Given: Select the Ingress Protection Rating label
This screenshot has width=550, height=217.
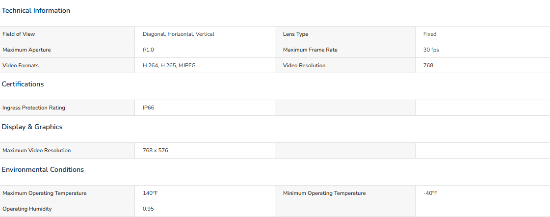Looking at the screenshot, I should point(34,108).
